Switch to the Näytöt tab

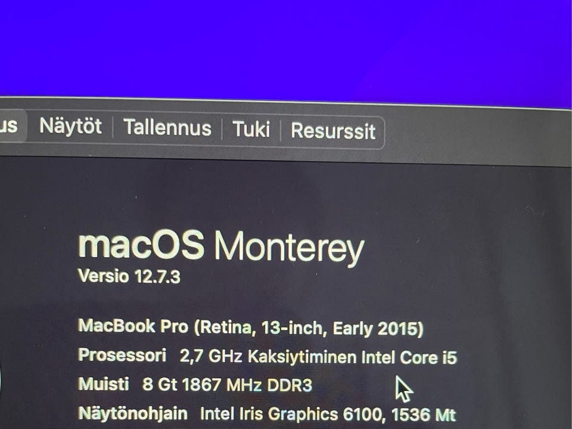point(70,126)
